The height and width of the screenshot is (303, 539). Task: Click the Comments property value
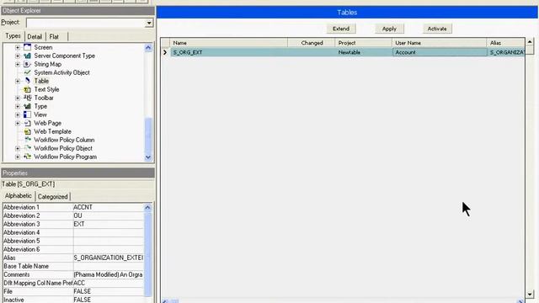coord(109,274)
